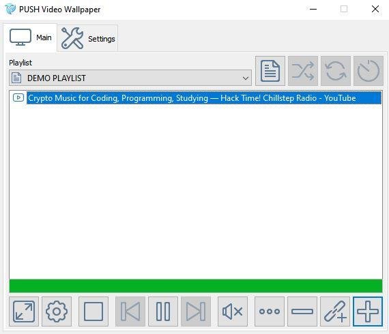Switch to the Main tab
Viewport: 389px width, 334px height.
30,37
